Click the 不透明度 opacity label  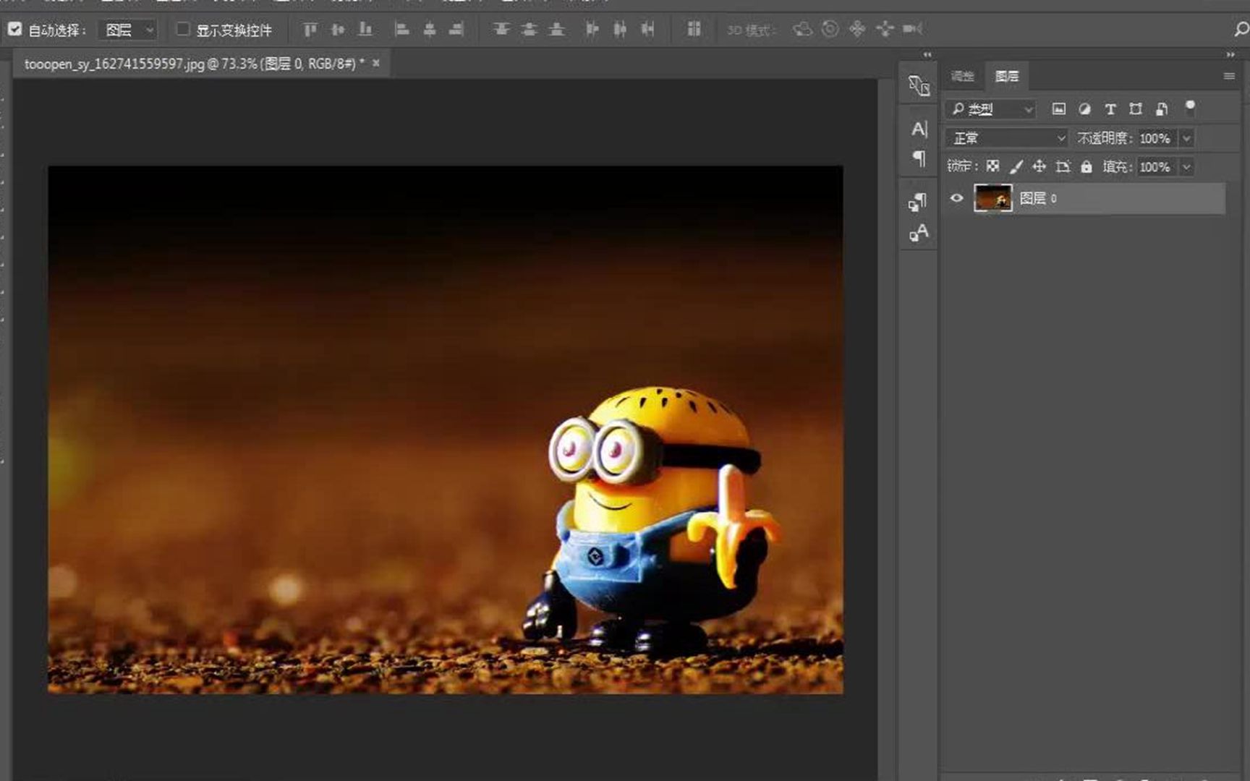tap(1105, 138)
